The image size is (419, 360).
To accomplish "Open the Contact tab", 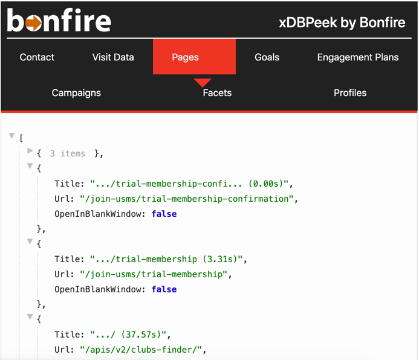I will click(37, 57).
